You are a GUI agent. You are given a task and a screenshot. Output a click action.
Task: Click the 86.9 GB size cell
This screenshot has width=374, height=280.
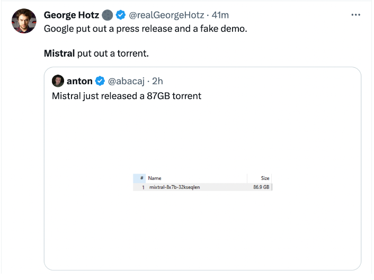(x=261, y=187)
